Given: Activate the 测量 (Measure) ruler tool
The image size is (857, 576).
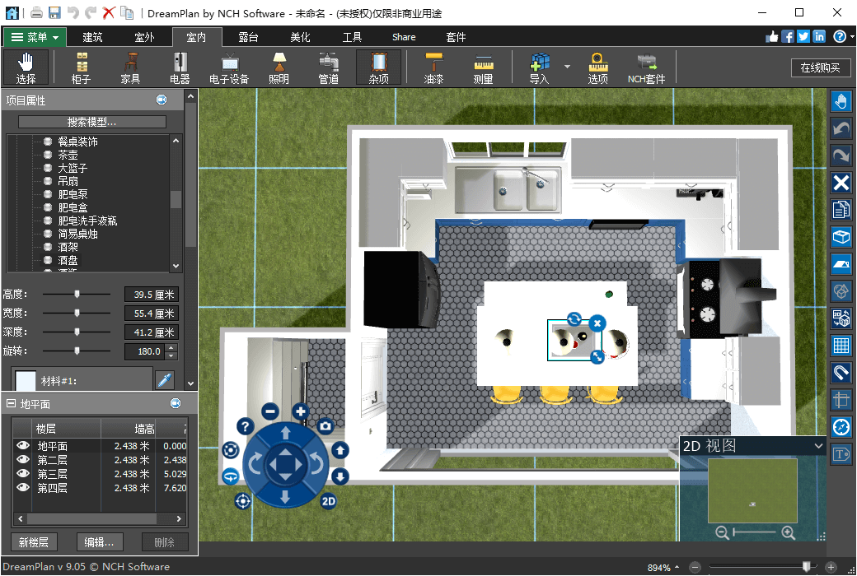Looking at the screenshot, I should tap(483, 67).
